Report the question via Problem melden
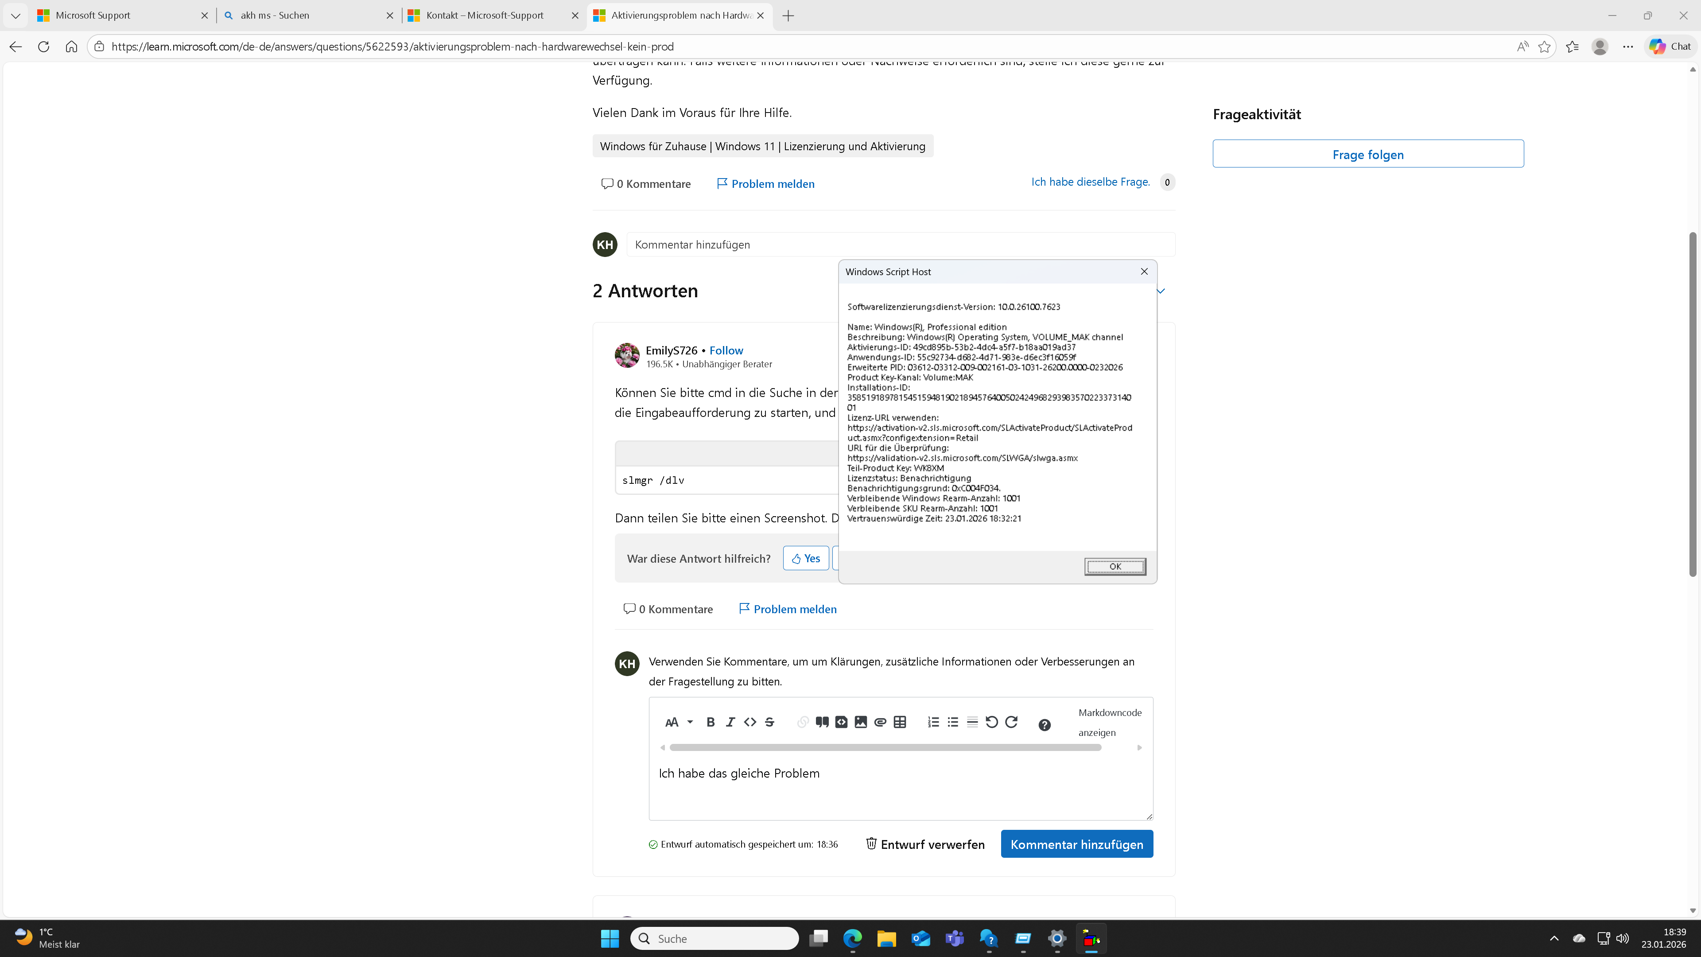Image resolution: width=1701 pixels, height=957 pixels. tap(765, 183)
